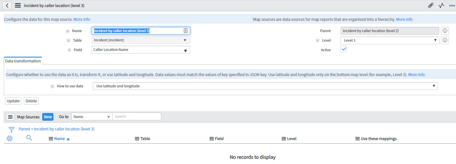Select the Data transformation tab
The image size is (456, 164).
[23, 61]
